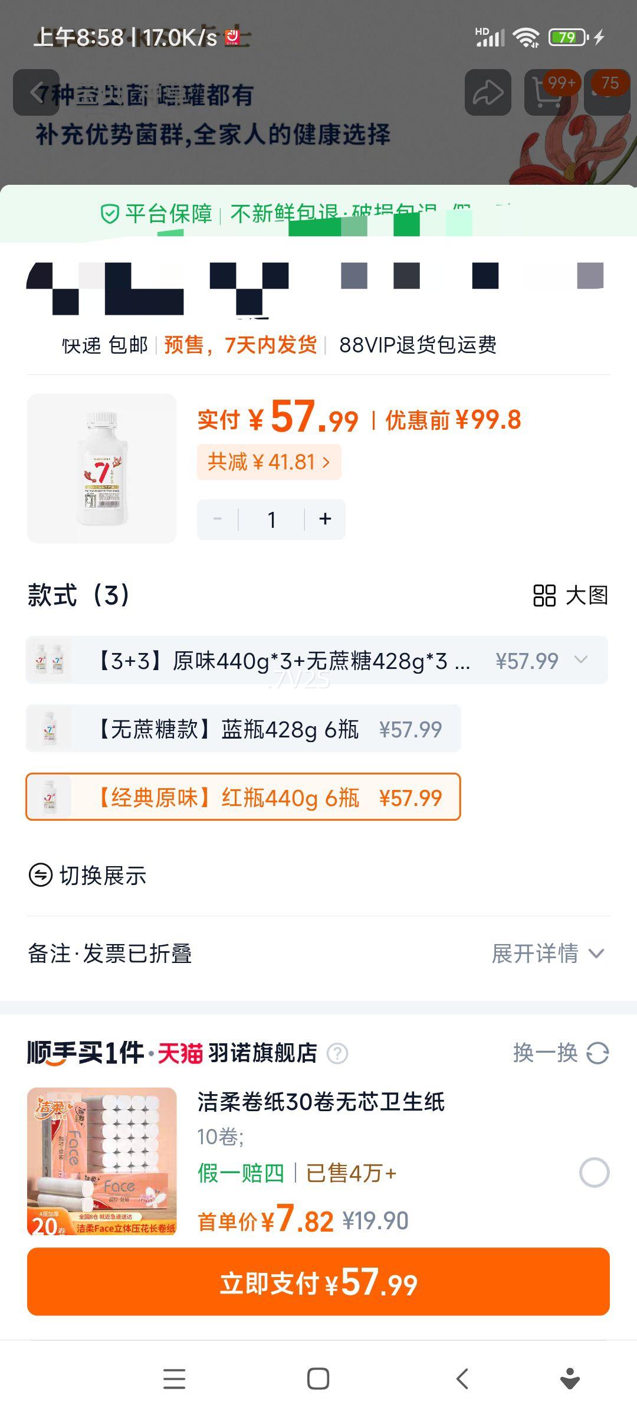The width and height of the screenshot is (637, 1417).
Task: Tap the switch display icon
Action: pyautogui.click(x=41, y=875)
